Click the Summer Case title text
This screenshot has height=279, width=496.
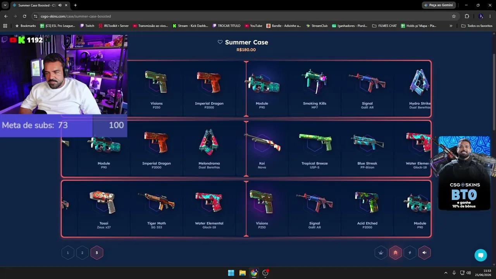tap(246, 42)
